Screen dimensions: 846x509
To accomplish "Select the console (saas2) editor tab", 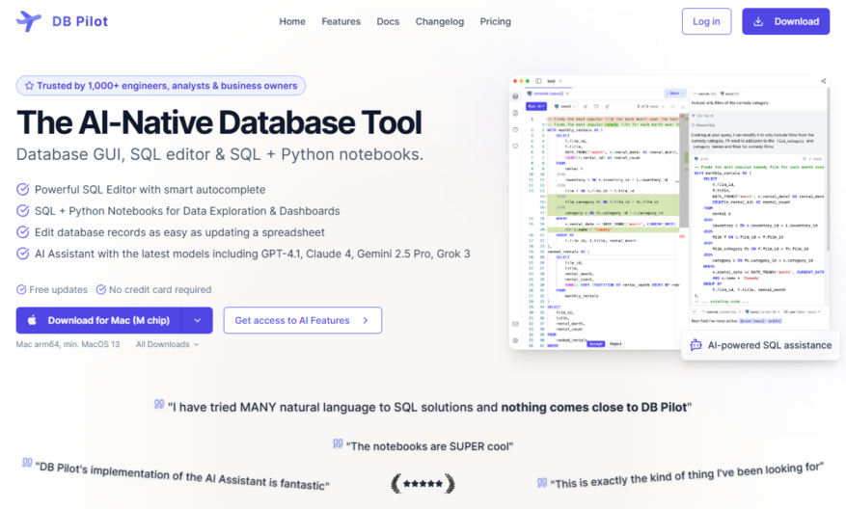I will 548,94.
